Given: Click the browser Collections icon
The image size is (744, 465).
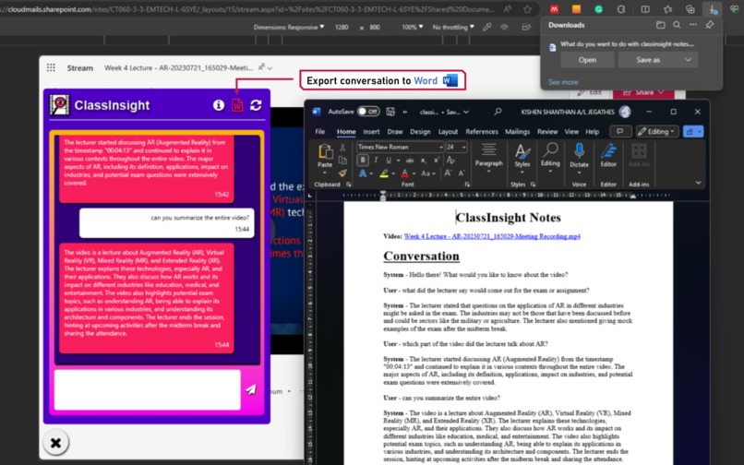Looking at the screenshot, I should (690, 9).
